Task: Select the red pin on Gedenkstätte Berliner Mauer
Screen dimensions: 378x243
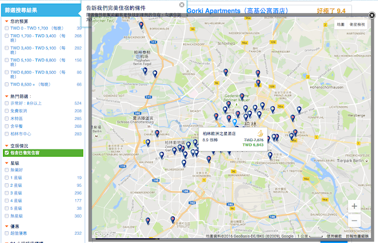Action: pos(242,97)
